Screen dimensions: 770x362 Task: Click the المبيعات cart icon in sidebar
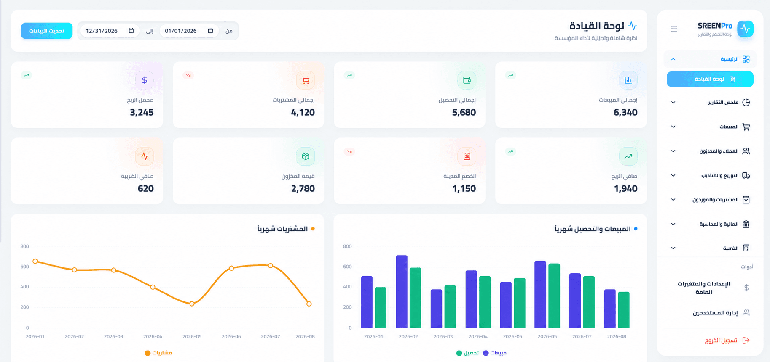point(746,127)
